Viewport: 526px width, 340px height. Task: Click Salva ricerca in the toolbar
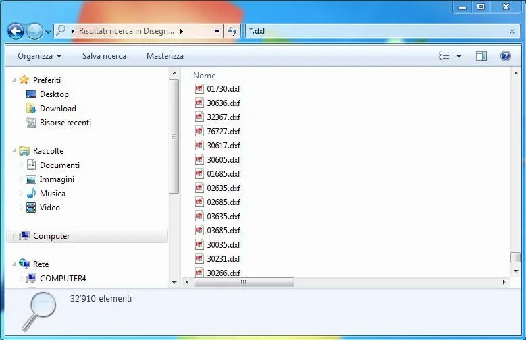click(105, 56)
